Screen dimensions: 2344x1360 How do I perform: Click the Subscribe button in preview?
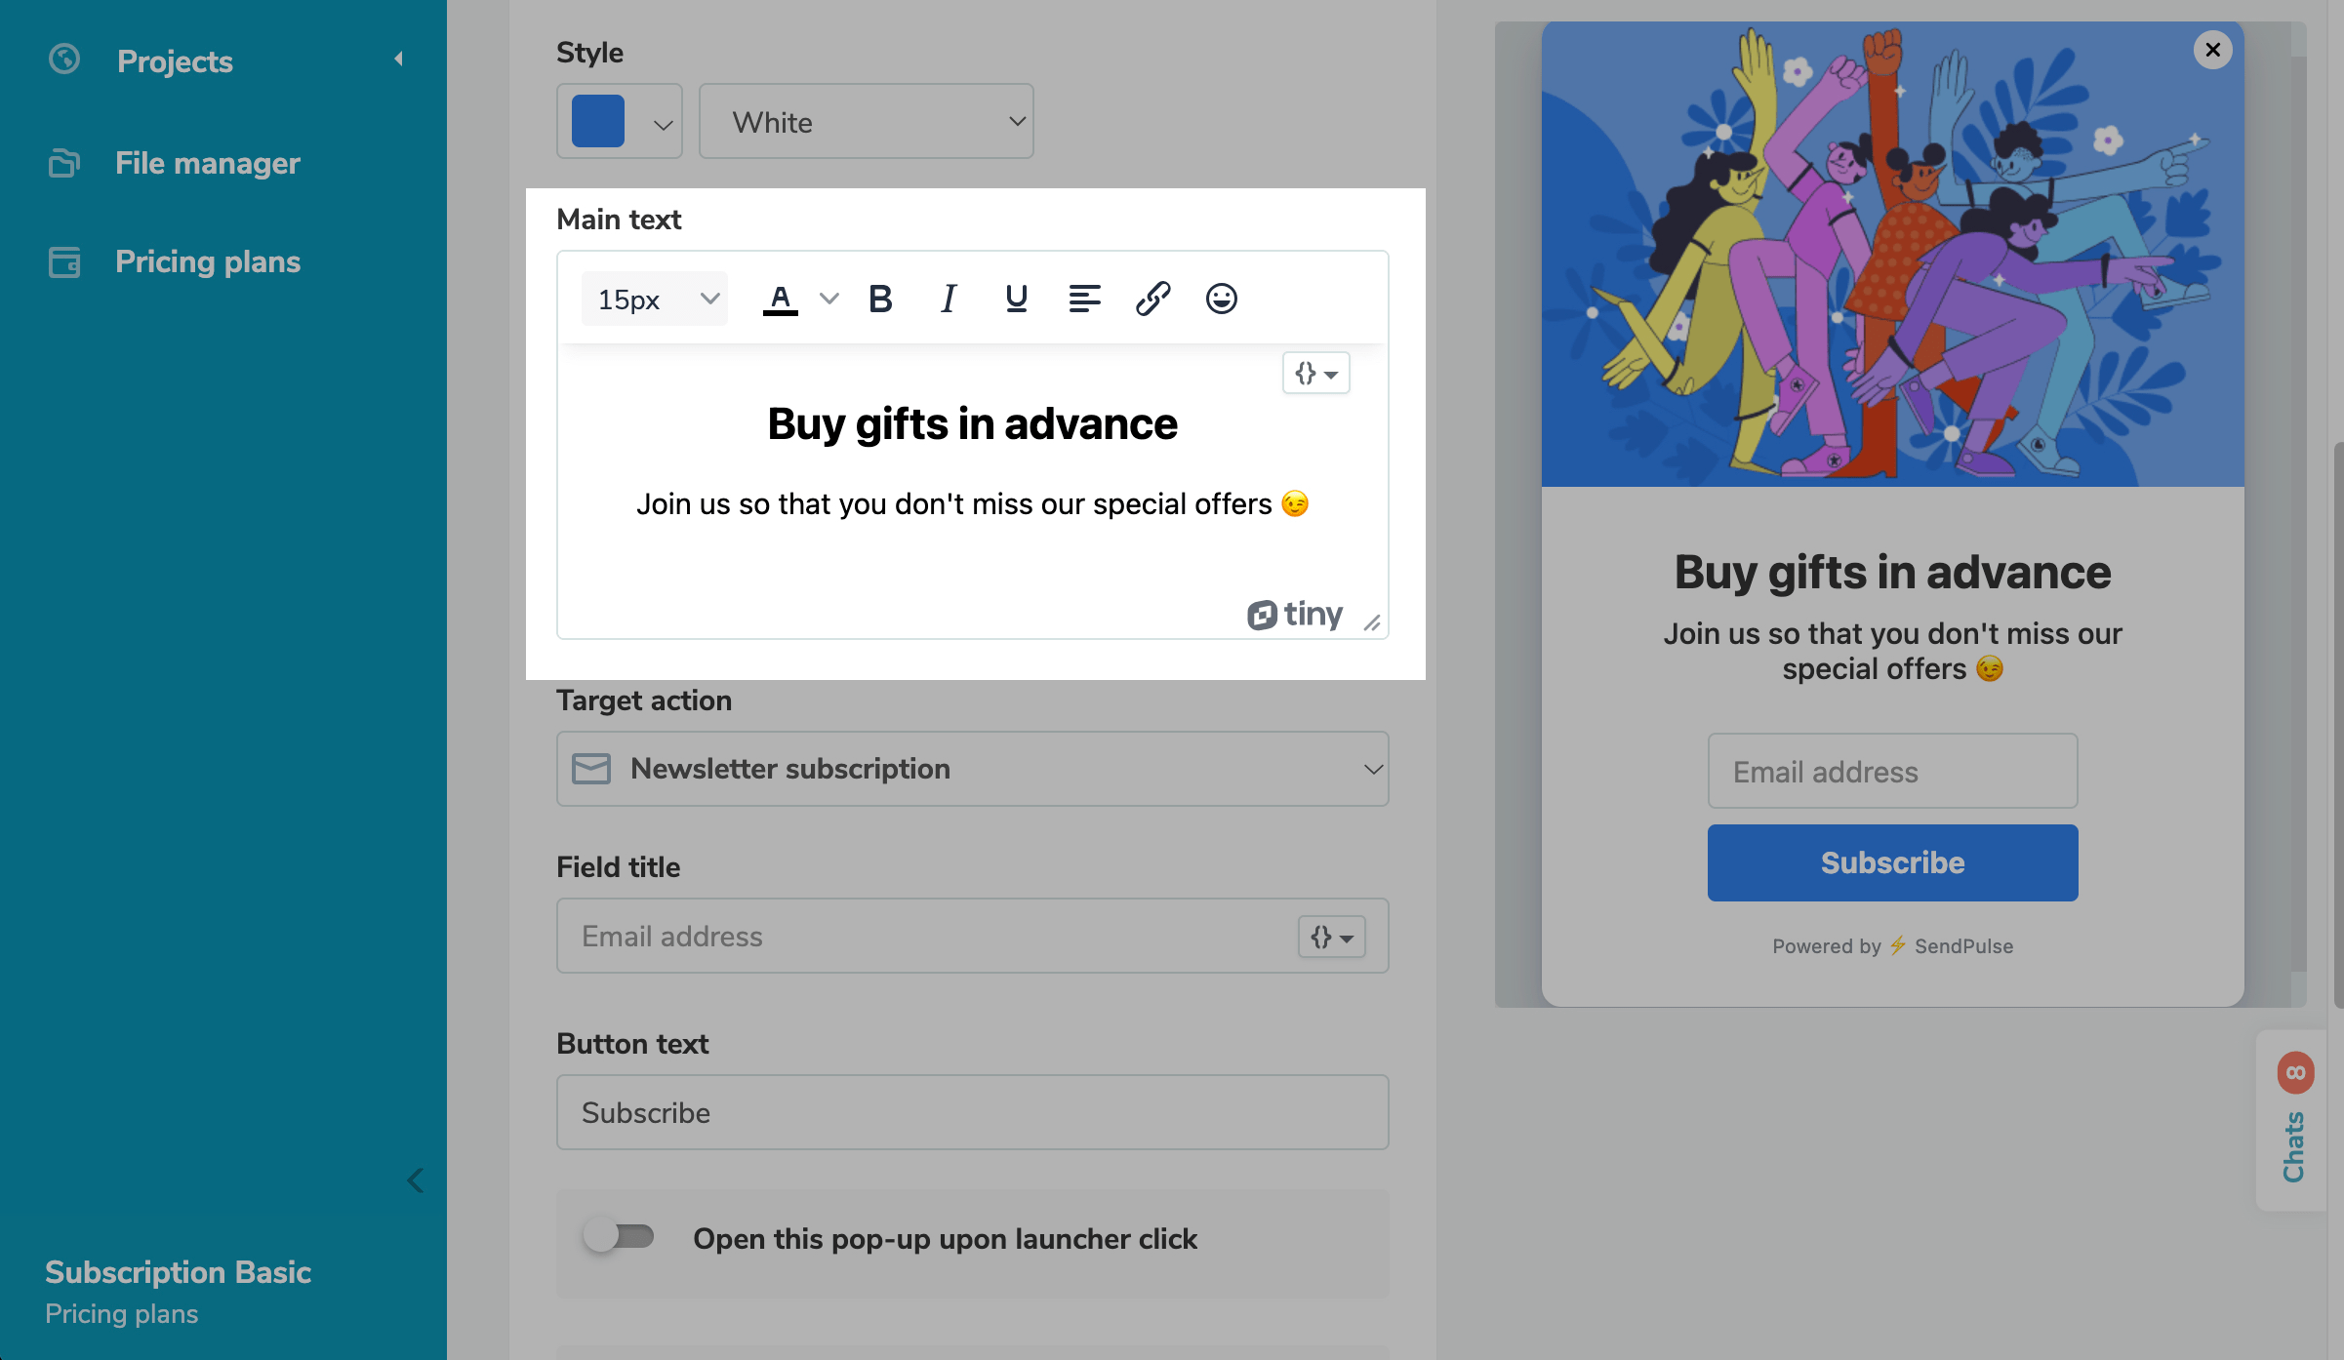coord(1892,862)
